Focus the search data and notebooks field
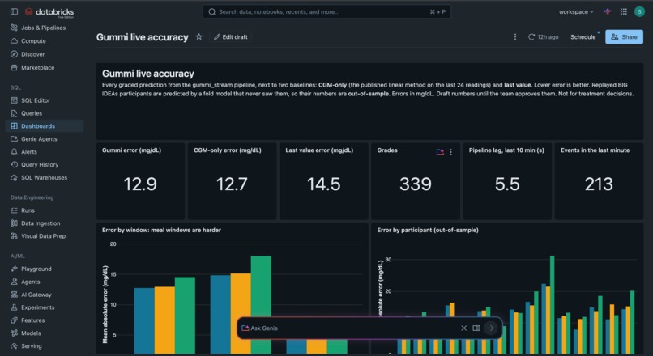Image resolution: width=653 pixels, height=356 pixels. 326,11
